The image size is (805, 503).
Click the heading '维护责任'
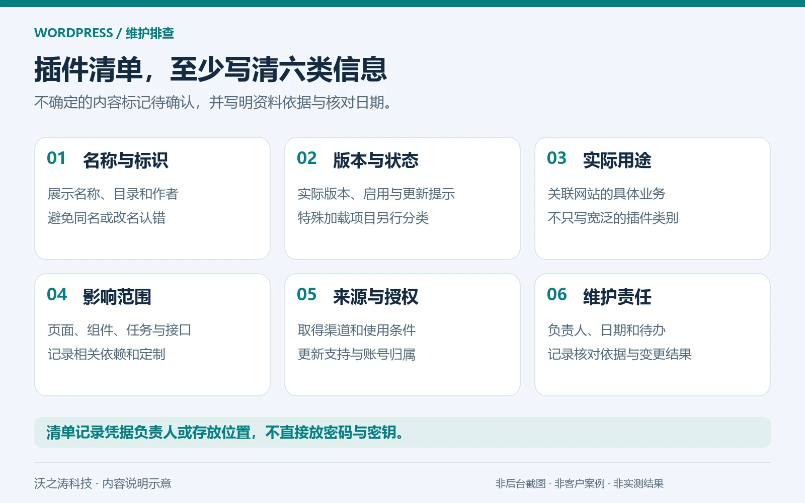click(x=617, y=297)
